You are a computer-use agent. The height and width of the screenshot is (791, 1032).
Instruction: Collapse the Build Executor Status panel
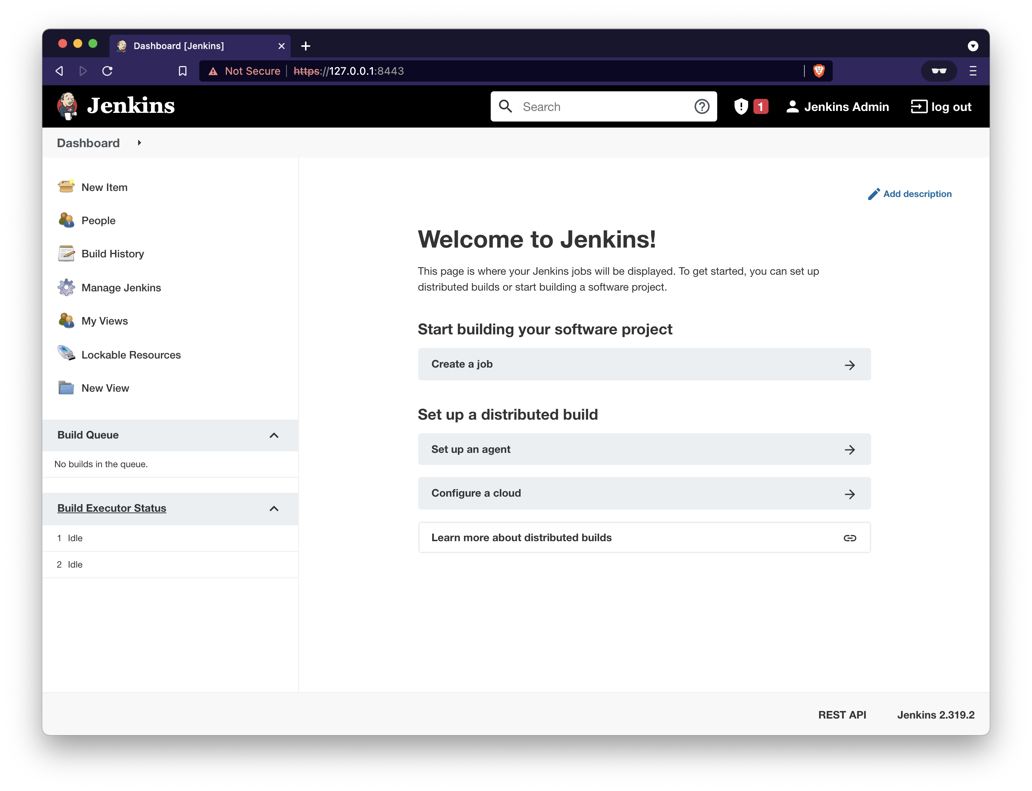[x=274, y=508]
